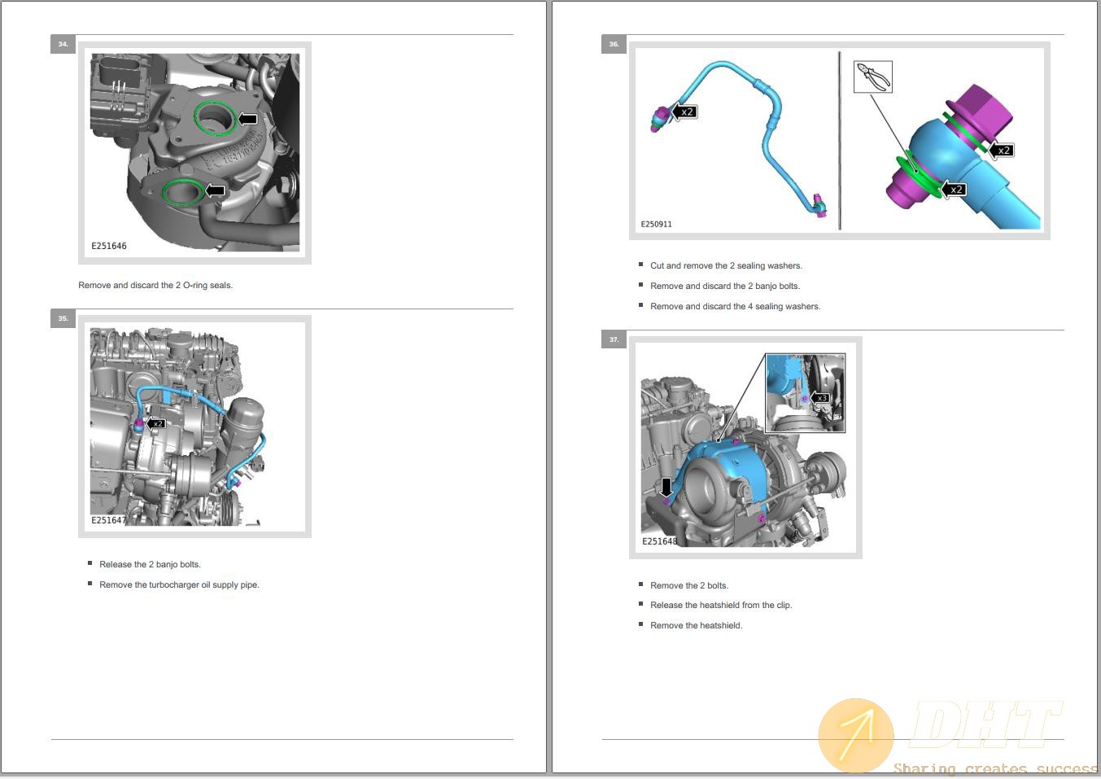Click the step 34 number badge
Image resolution: width=1101 pixels, height=779 pixels.
click(63, 44)
